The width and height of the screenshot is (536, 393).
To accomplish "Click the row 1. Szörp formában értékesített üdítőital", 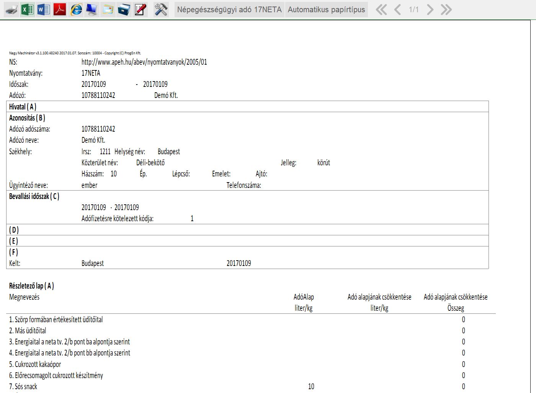I will point(56,320).
